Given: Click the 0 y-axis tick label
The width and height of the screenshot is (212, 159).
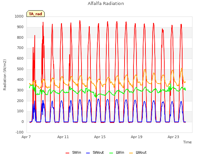Looking at the screenshot, I should pos(23,122).
